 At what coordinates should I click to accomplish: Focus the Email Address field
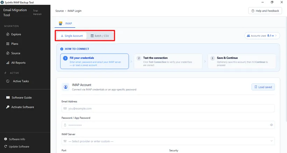[x=168, y=108]
